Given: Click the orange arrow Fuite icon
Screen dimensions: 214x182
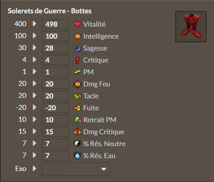Looking at the screenshot, I should [x=77, y=108].
